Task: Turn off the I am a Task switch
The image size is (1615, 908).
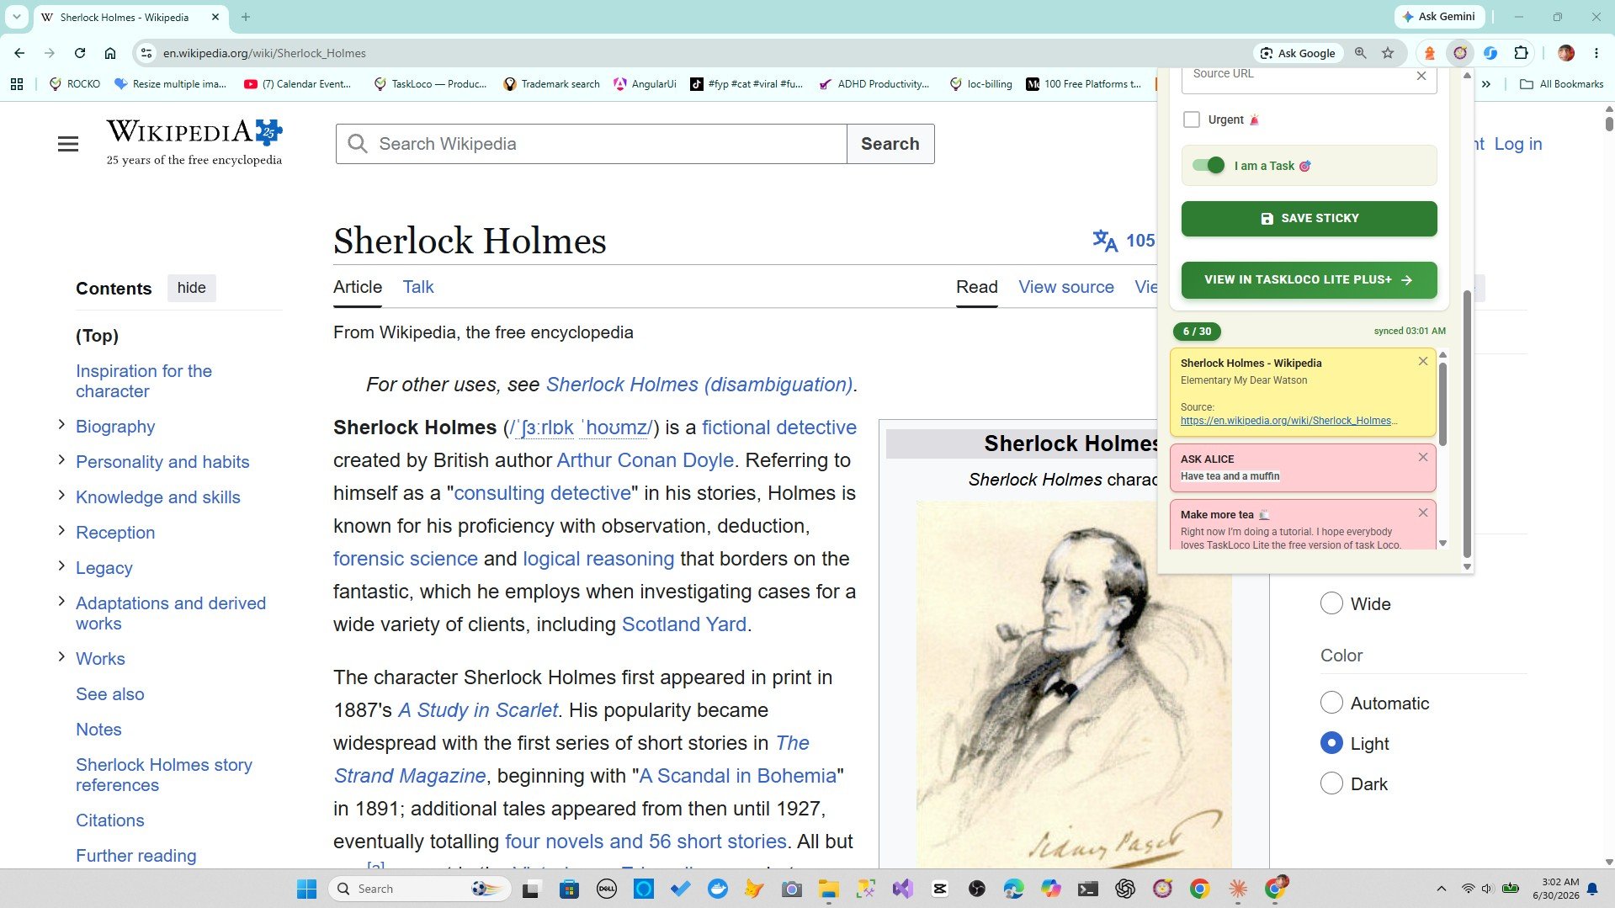Action: (1209, 166)
